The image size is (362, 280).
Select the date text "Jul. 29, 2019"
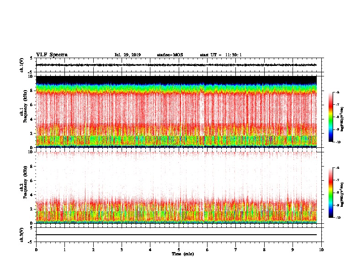(x=128, y=55)
